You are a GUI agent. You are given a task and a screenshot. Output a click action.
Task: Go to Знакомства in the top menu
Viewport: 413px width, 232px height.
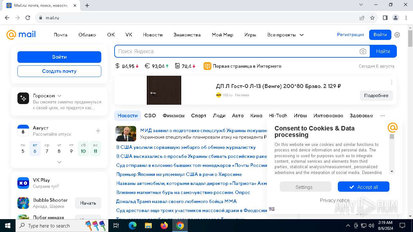187,35
